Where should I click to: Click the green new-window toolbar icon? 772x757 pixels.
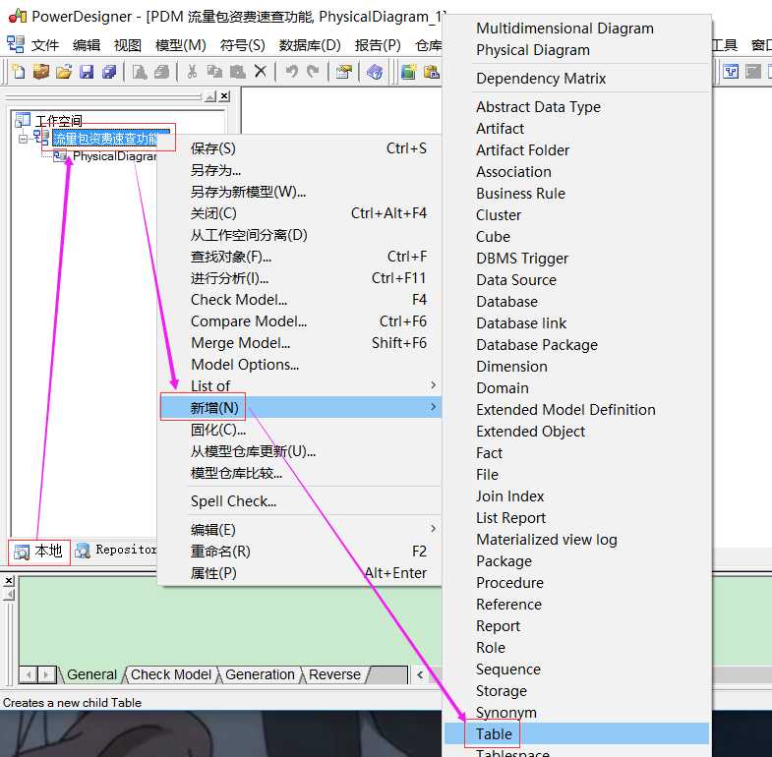point(408,72)
